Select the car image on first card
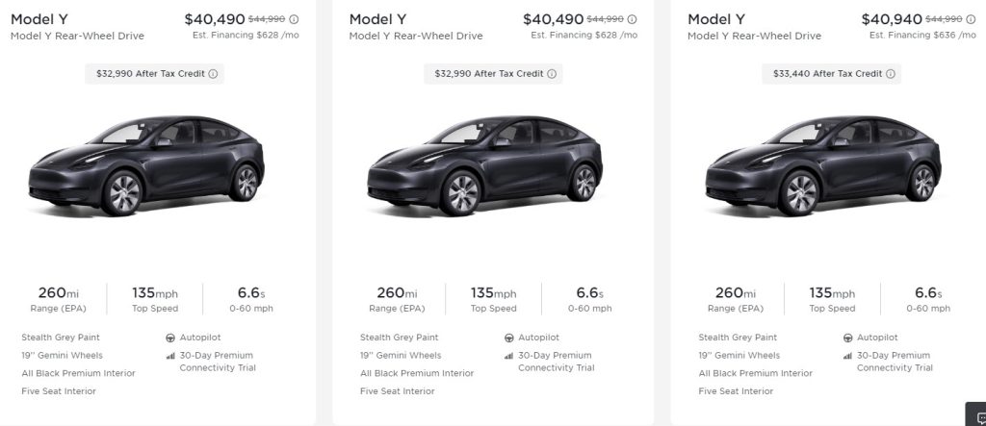The width and height of the screenshot is (986, 426). click(146, 167)
